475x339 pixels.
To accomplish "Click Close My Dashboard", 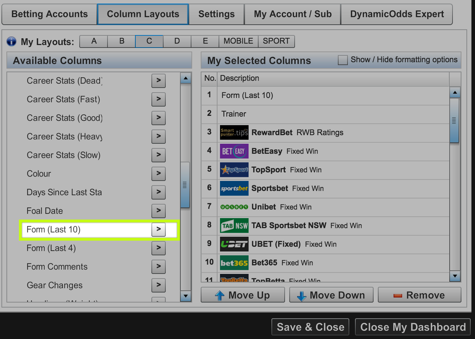I will (413, 327).
